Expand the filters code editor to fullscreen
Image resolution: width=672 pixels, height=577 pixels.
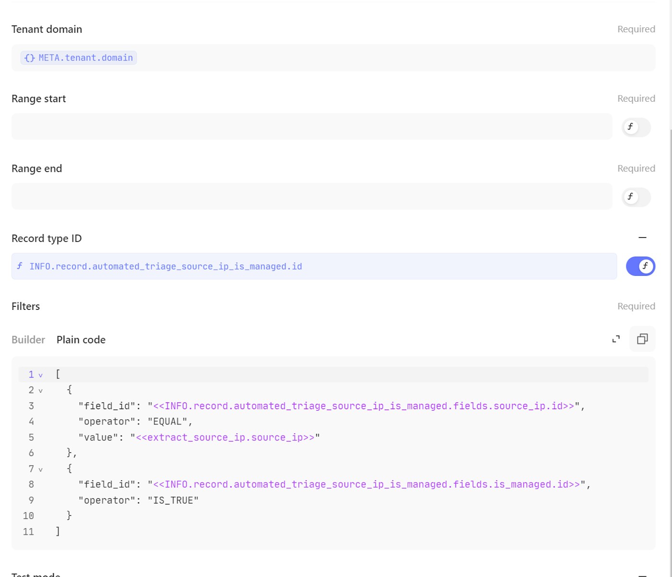tap(616, 340)
